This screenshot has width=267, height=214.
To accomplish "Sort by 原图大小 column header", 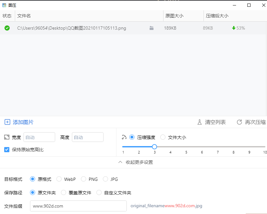I will pyautogui.click(x=174, y=16).
